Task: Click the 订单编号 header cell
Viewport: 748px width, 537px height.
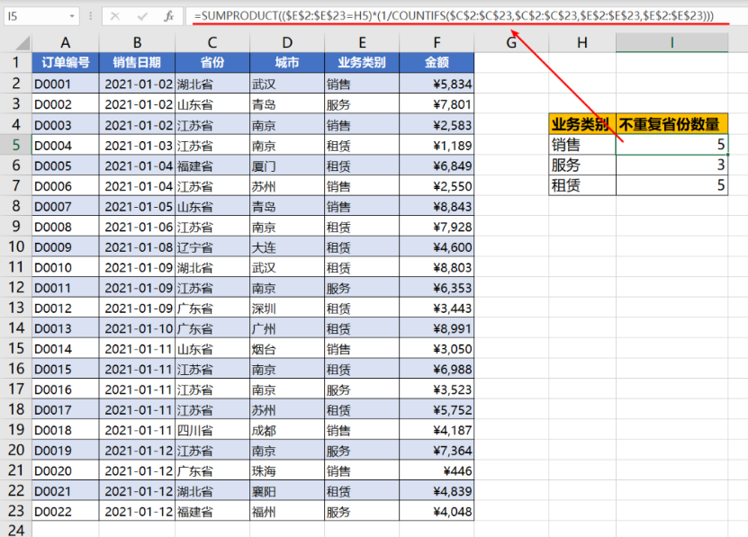Action: (66, 62)
